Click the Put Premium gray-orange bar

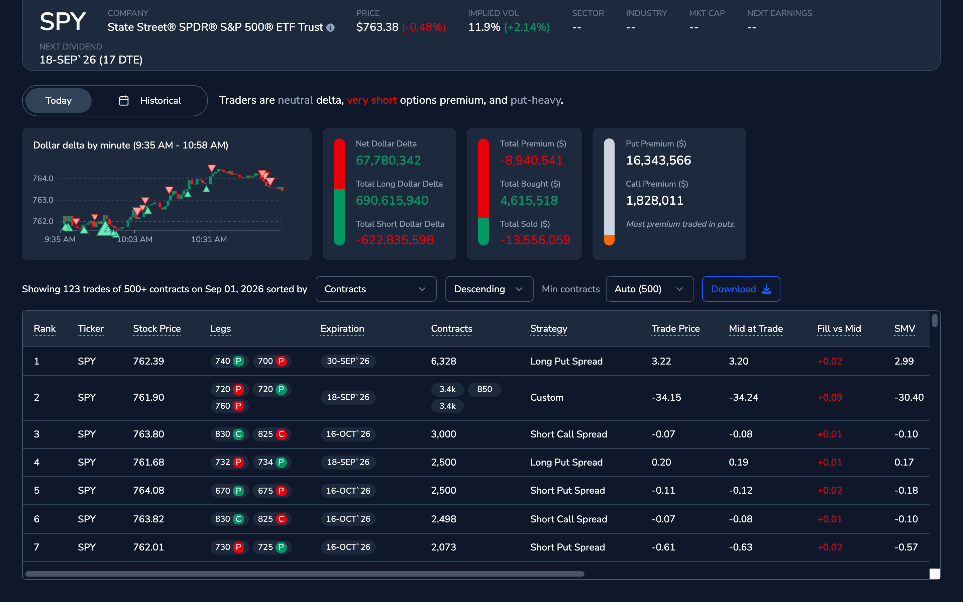click(x=609, y=192)
